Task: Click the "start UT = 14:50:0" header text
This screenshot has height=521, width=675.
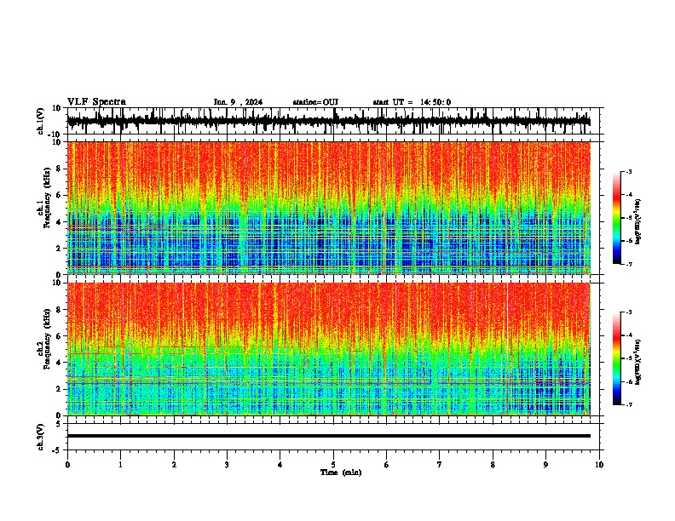Action: [412, 102]
